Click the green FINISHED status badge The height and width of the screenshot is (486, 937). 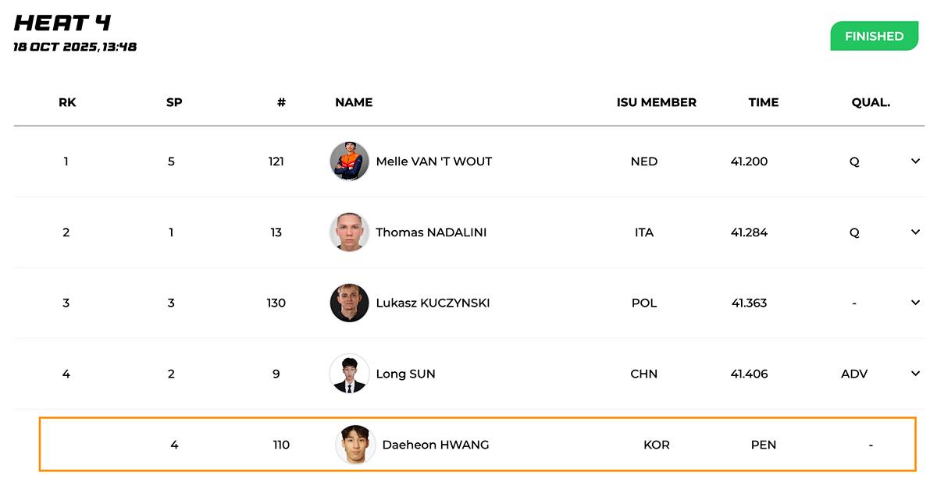[874, 36]
